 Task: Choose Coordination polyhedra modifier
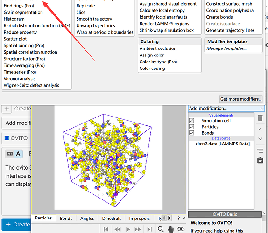[230, 10]
